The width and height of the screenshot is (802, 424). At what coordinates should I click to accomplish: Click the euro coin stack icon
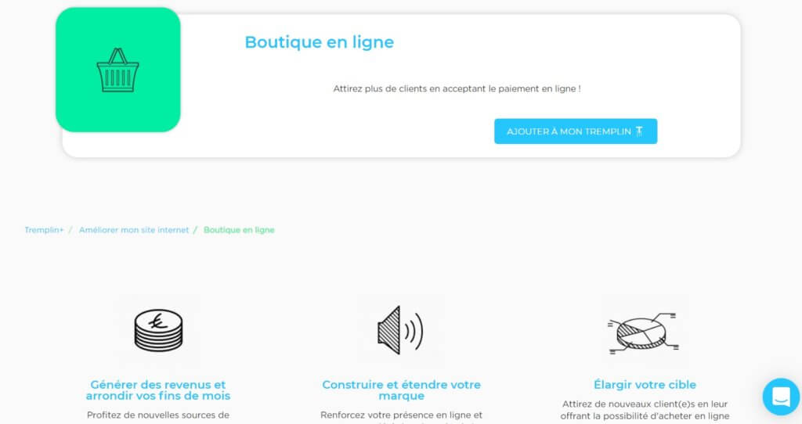click(158, 329)
